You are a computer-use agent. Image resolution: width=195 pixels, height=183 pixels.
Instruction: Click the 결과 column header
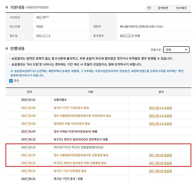[x=160, y=92]
